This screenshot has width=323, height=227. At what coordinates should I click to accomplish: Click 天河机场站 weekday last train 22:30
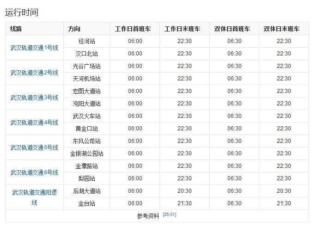(184, 79)
